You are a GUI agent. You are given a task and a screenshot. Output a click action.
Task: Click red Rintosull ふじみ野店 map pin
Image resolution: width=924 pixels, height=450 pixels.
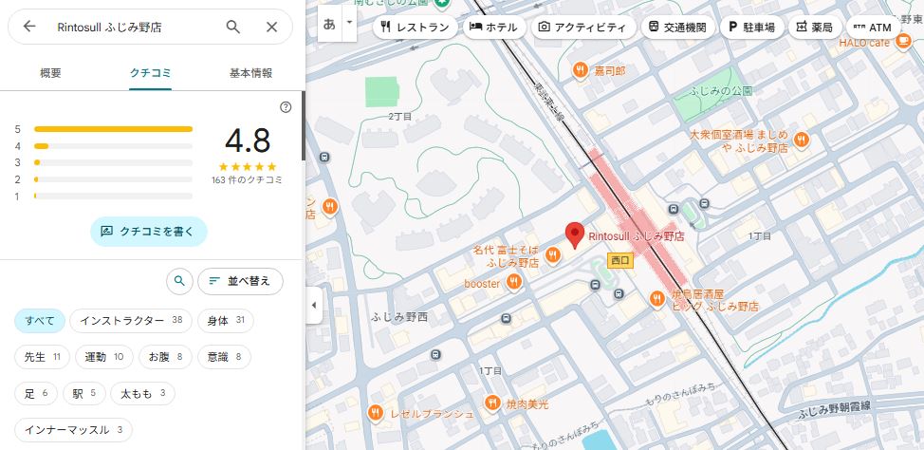click(575, 235)
